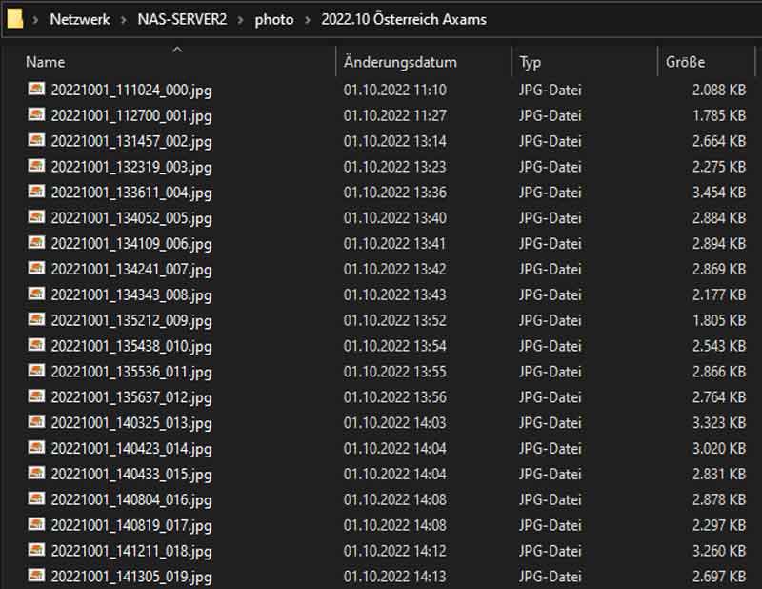This screenshot has width=762, height=589.
Task: Click JPG icon of 20221001_140804_016.jpg
Action: pos(36,498)
